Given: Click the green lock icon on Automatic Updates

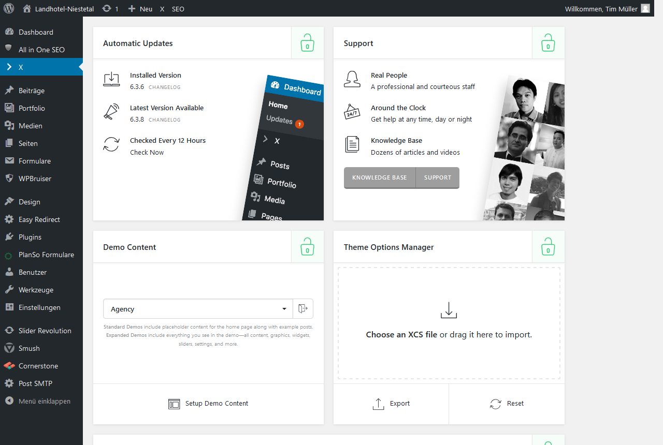Looking at the screenshot, I should [307, 43].
